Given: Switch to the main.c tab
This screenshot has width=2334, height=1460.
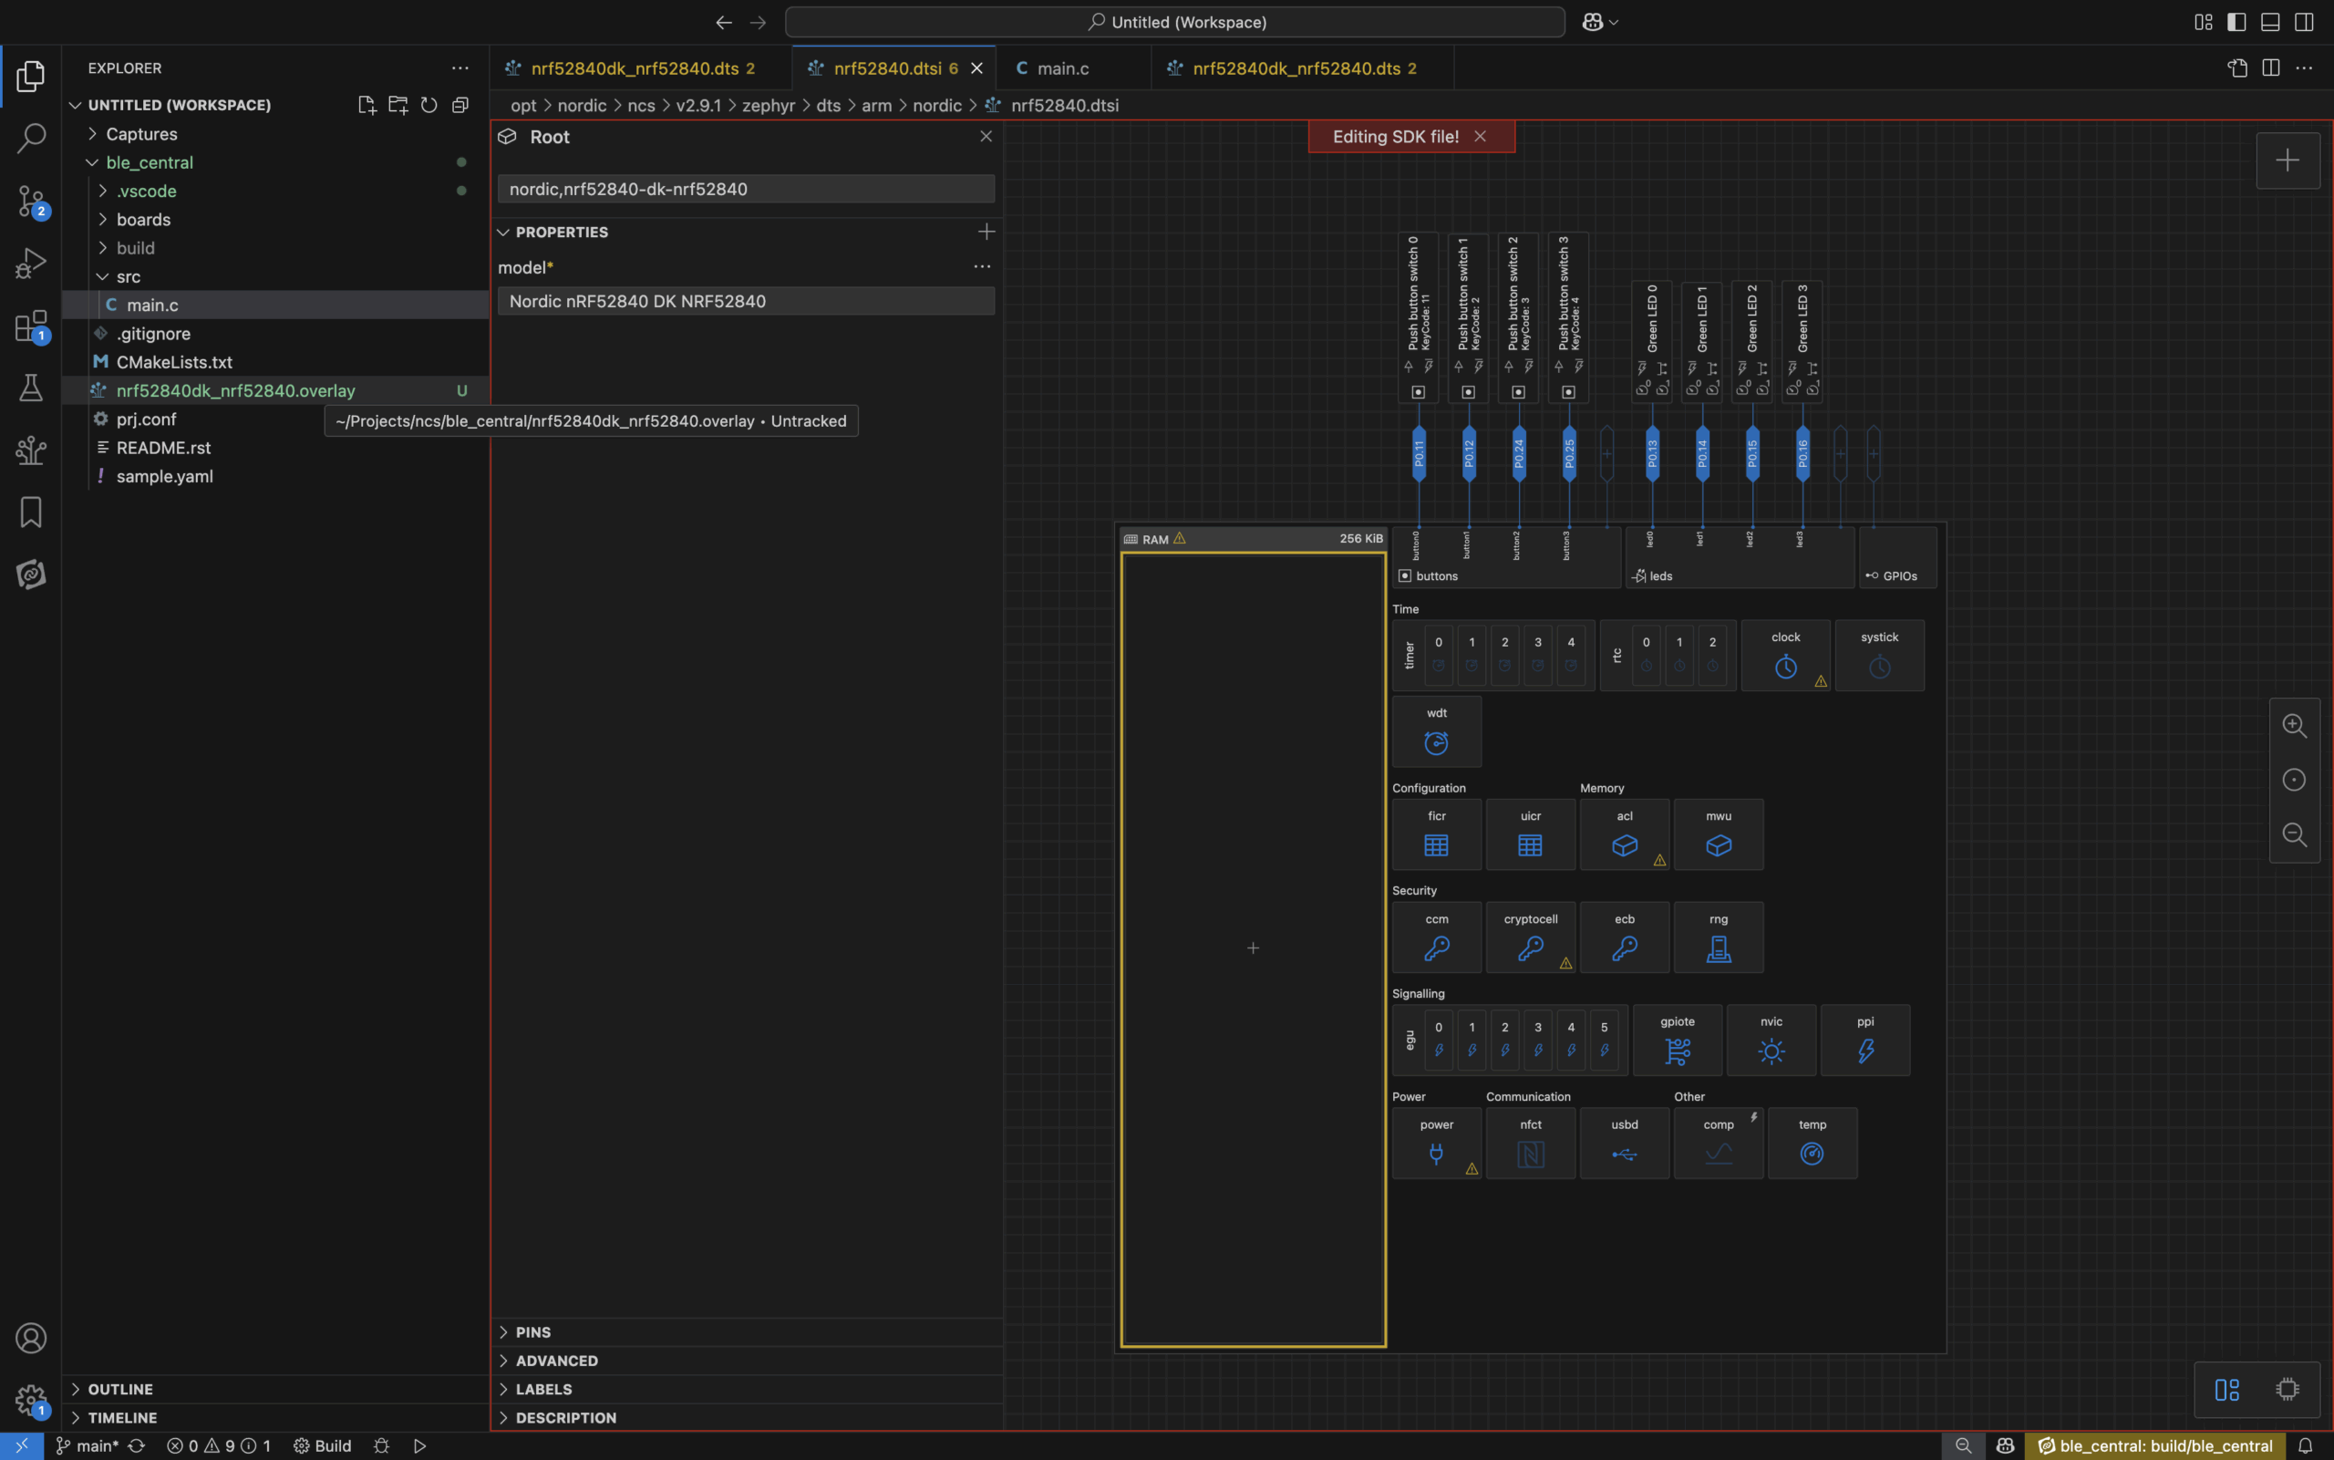Looking at the screenshot, I should [1062, 68].
